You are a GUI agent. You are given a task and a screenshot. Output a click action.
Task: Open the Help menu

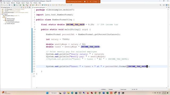(x=40, y=3)
